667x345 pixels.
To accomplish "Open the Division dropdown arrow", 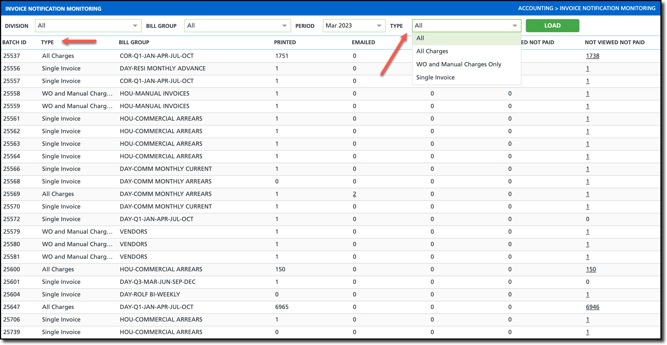I will 135,26.
